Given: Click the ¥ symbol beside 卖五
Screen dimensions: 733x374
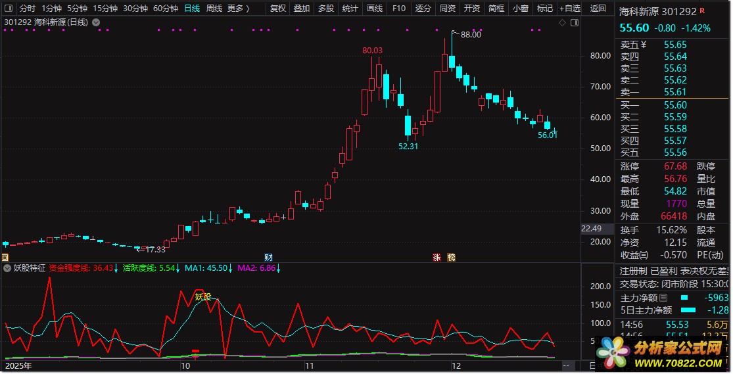Looking at the screenshot, I should click(x=643, y=45).
